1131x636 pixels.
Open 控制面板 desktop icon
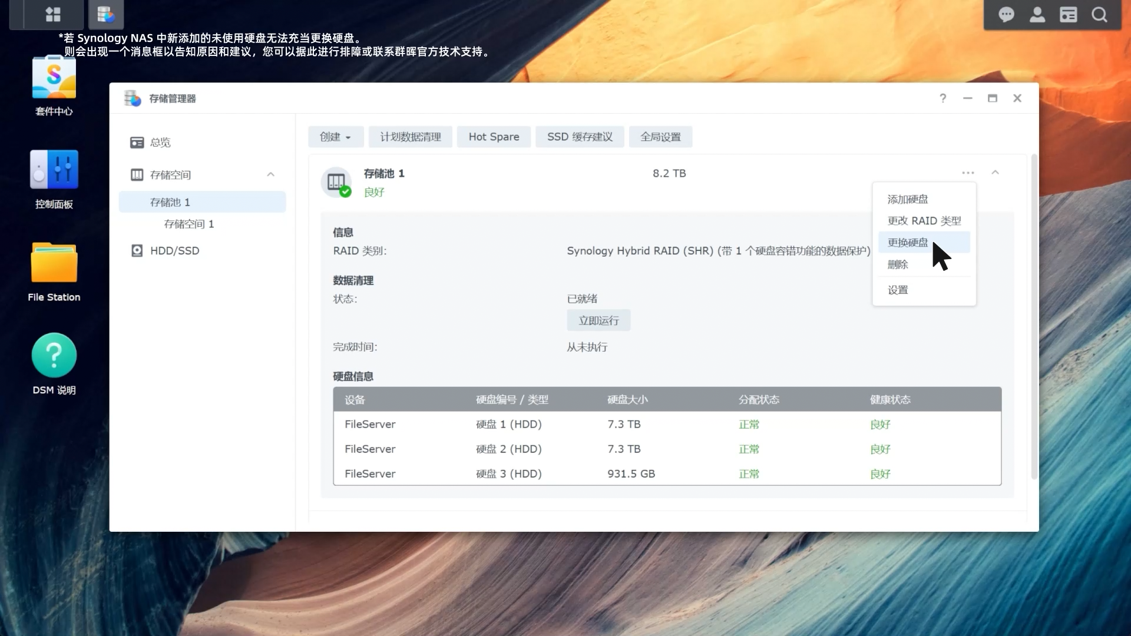(54, 179)
